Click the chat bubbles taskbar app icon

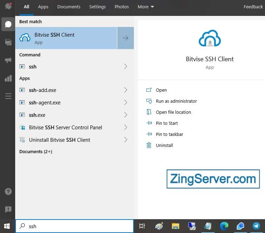(x=240, y=226)
